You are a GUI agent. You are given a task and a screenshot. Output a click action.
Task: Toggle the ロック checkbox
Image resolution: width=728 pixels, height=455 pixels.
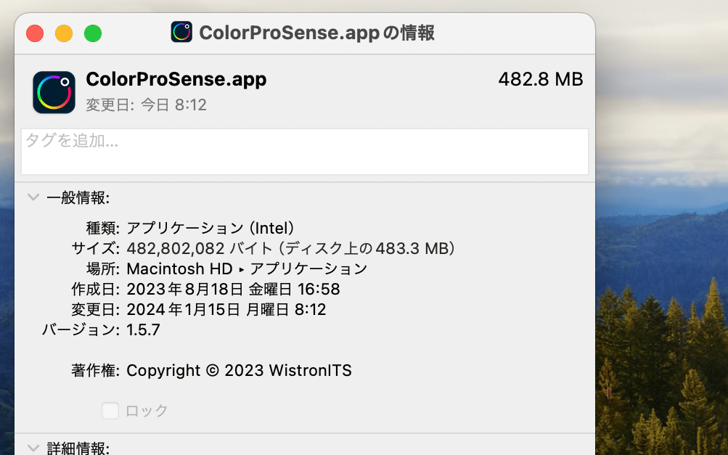(110, 411)
